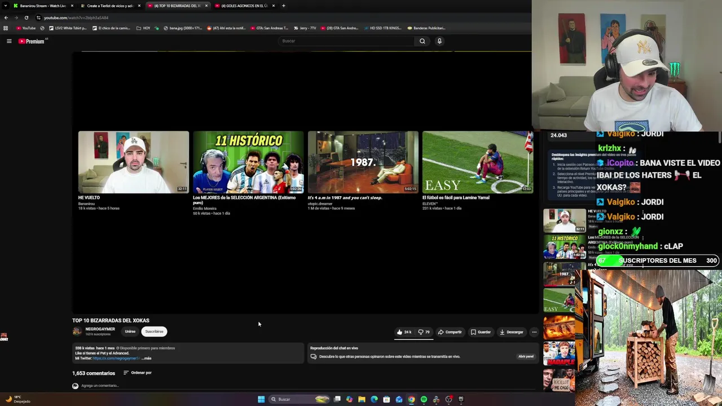Open the apps grid icon in bookmarks bar
The image size is (722, 406).
point(6,28)
